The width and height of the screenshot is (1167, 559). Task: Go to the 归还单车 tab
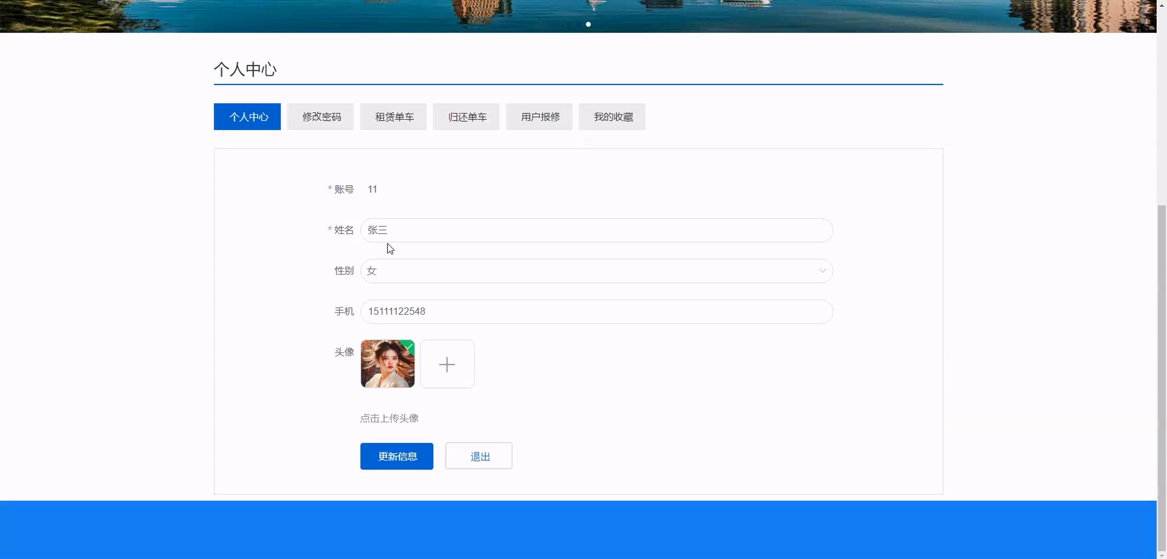(x=466, y=117)
